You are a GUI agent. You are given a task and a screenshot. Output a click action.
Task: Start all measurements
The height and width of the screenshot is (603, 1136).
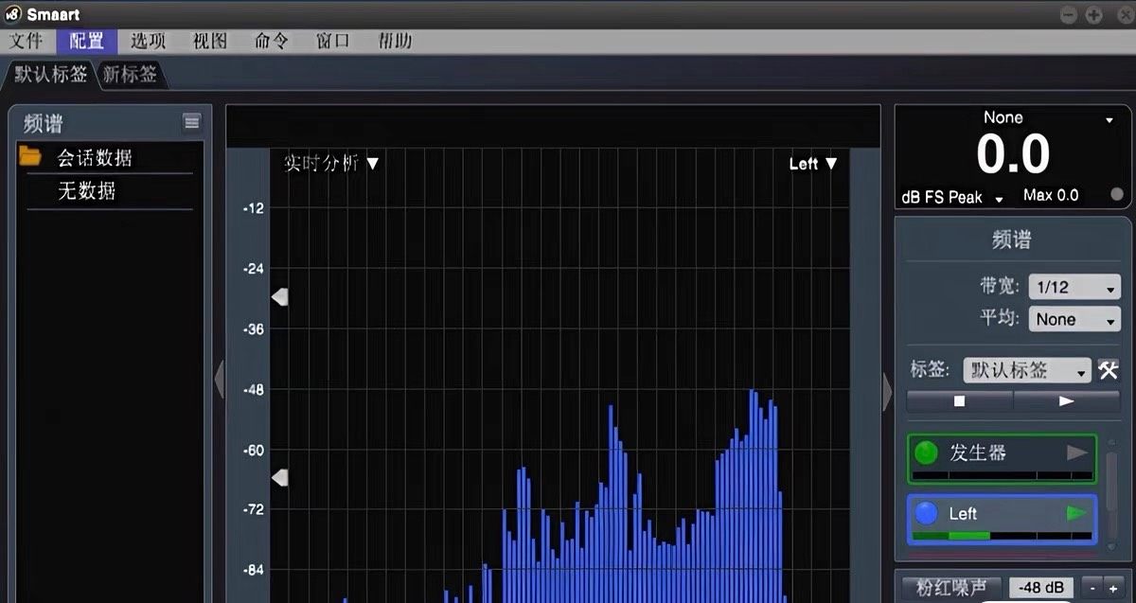1067,400
